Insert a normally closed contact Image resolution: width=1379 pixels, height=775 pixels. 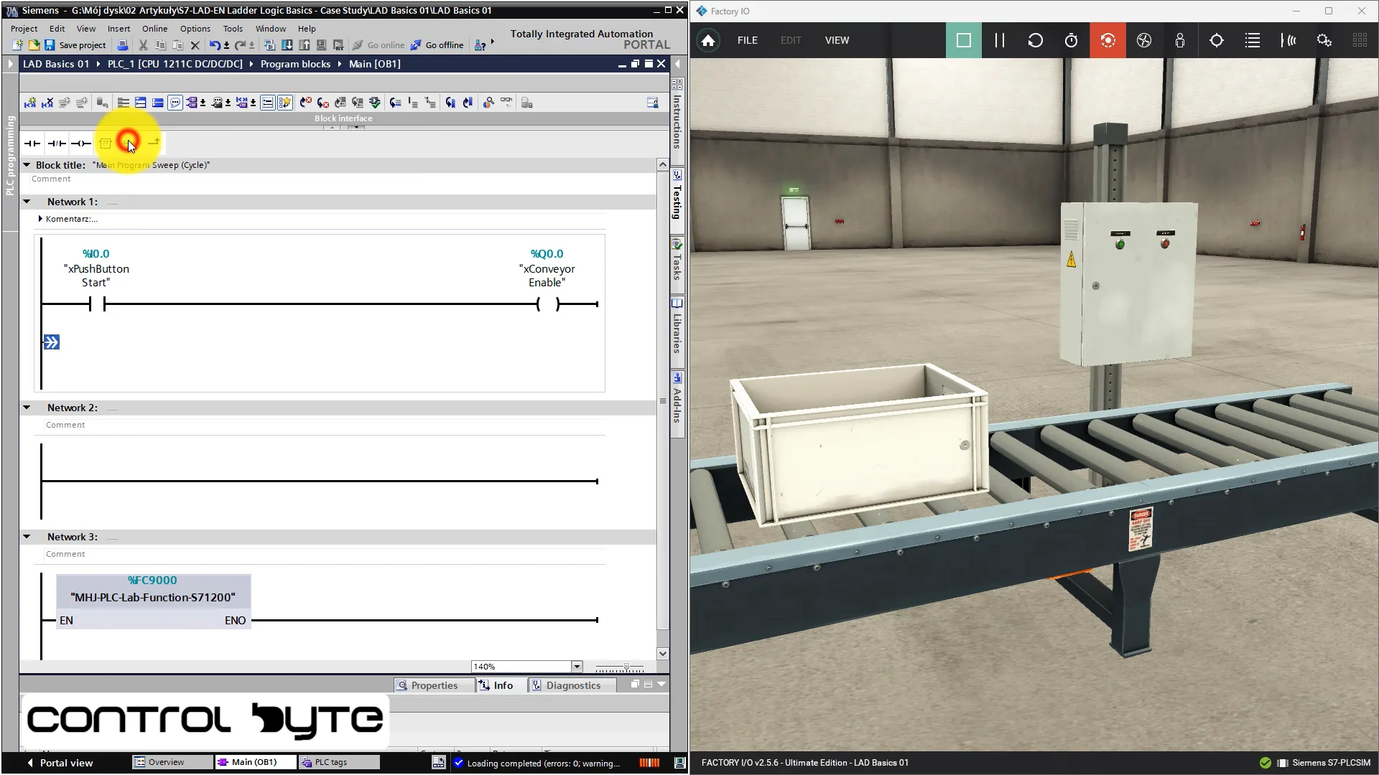pyautogui.click(x=57, y=144)
